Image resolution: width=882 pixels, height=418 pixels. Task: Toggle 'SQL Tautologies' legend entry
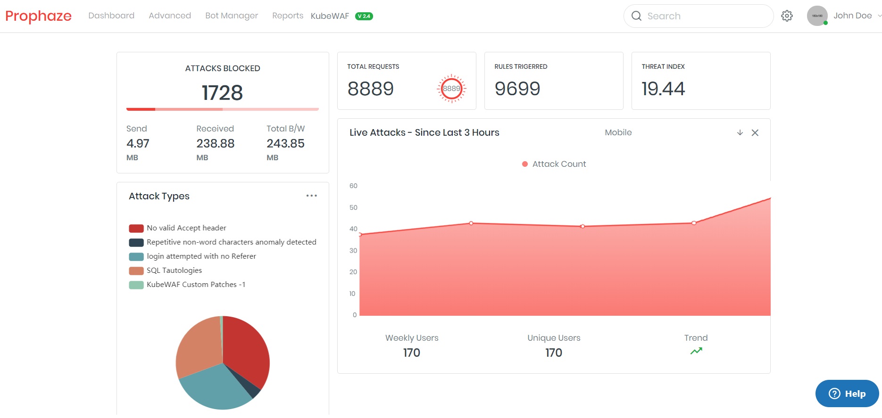point(166,270)
